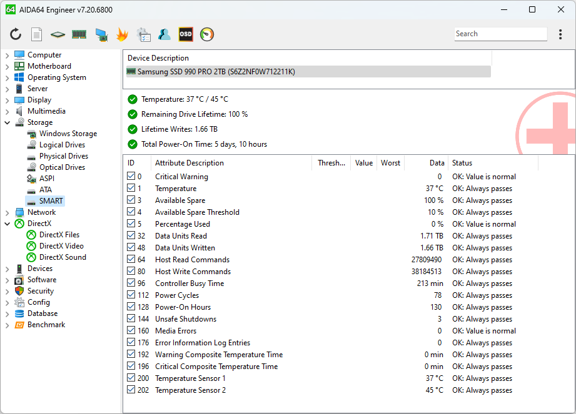The width and height of the screenshot is (576, 414).
Task: Open the three-dot main menu
Action: [560, 34]
